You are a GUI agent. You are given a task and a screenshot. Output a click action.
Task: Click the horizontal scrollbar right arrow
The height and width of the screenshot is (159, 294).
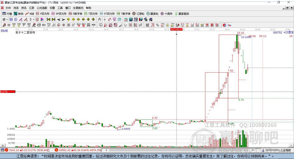pyautogui.click(x=253, y=150)
